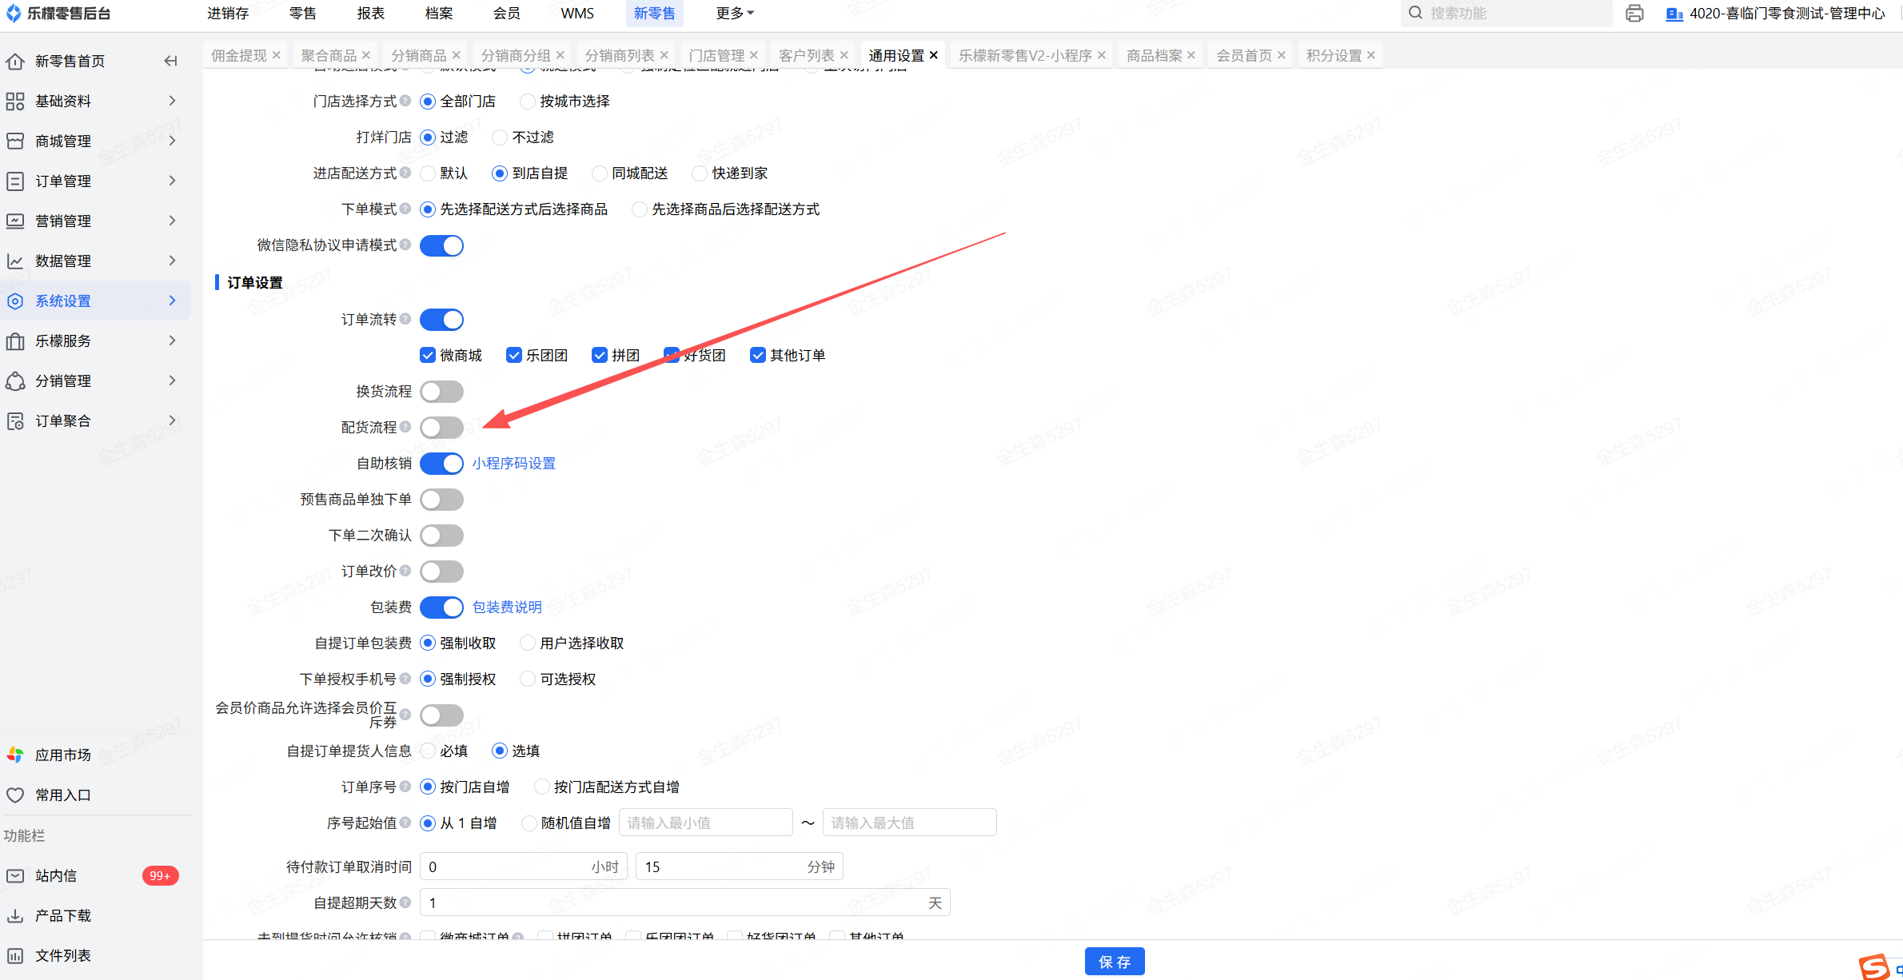The height and width of the screenshot is (980, 1903).
Task: Select 用户选择收取 radio option
Action: 528,643
